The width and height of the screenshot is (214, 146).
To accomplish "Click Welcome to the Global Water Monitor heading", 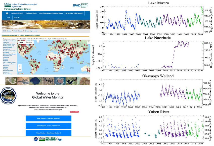I will [48, 95].
